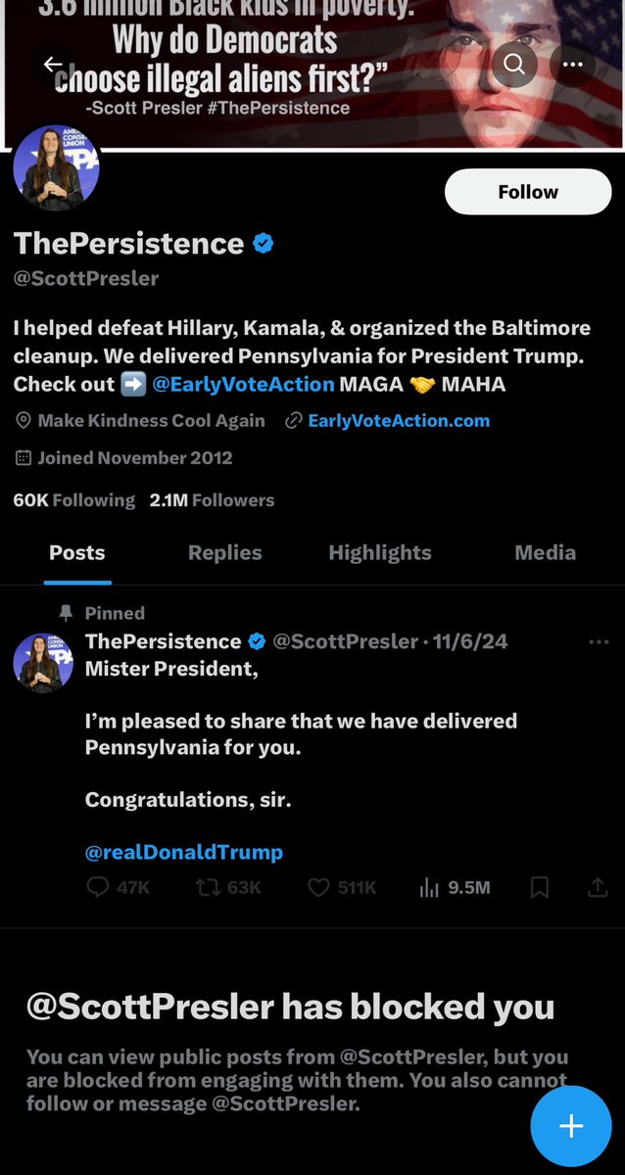This screenshot has width=625, height=1175.
Task: Bookmark the pinned post
Action: [539, 888]
